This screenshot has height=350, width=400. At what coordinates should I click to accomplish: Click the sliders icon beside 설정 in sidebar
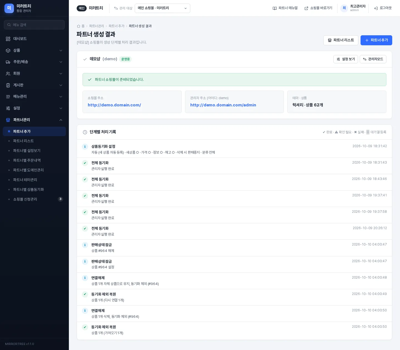pos(8,108)
